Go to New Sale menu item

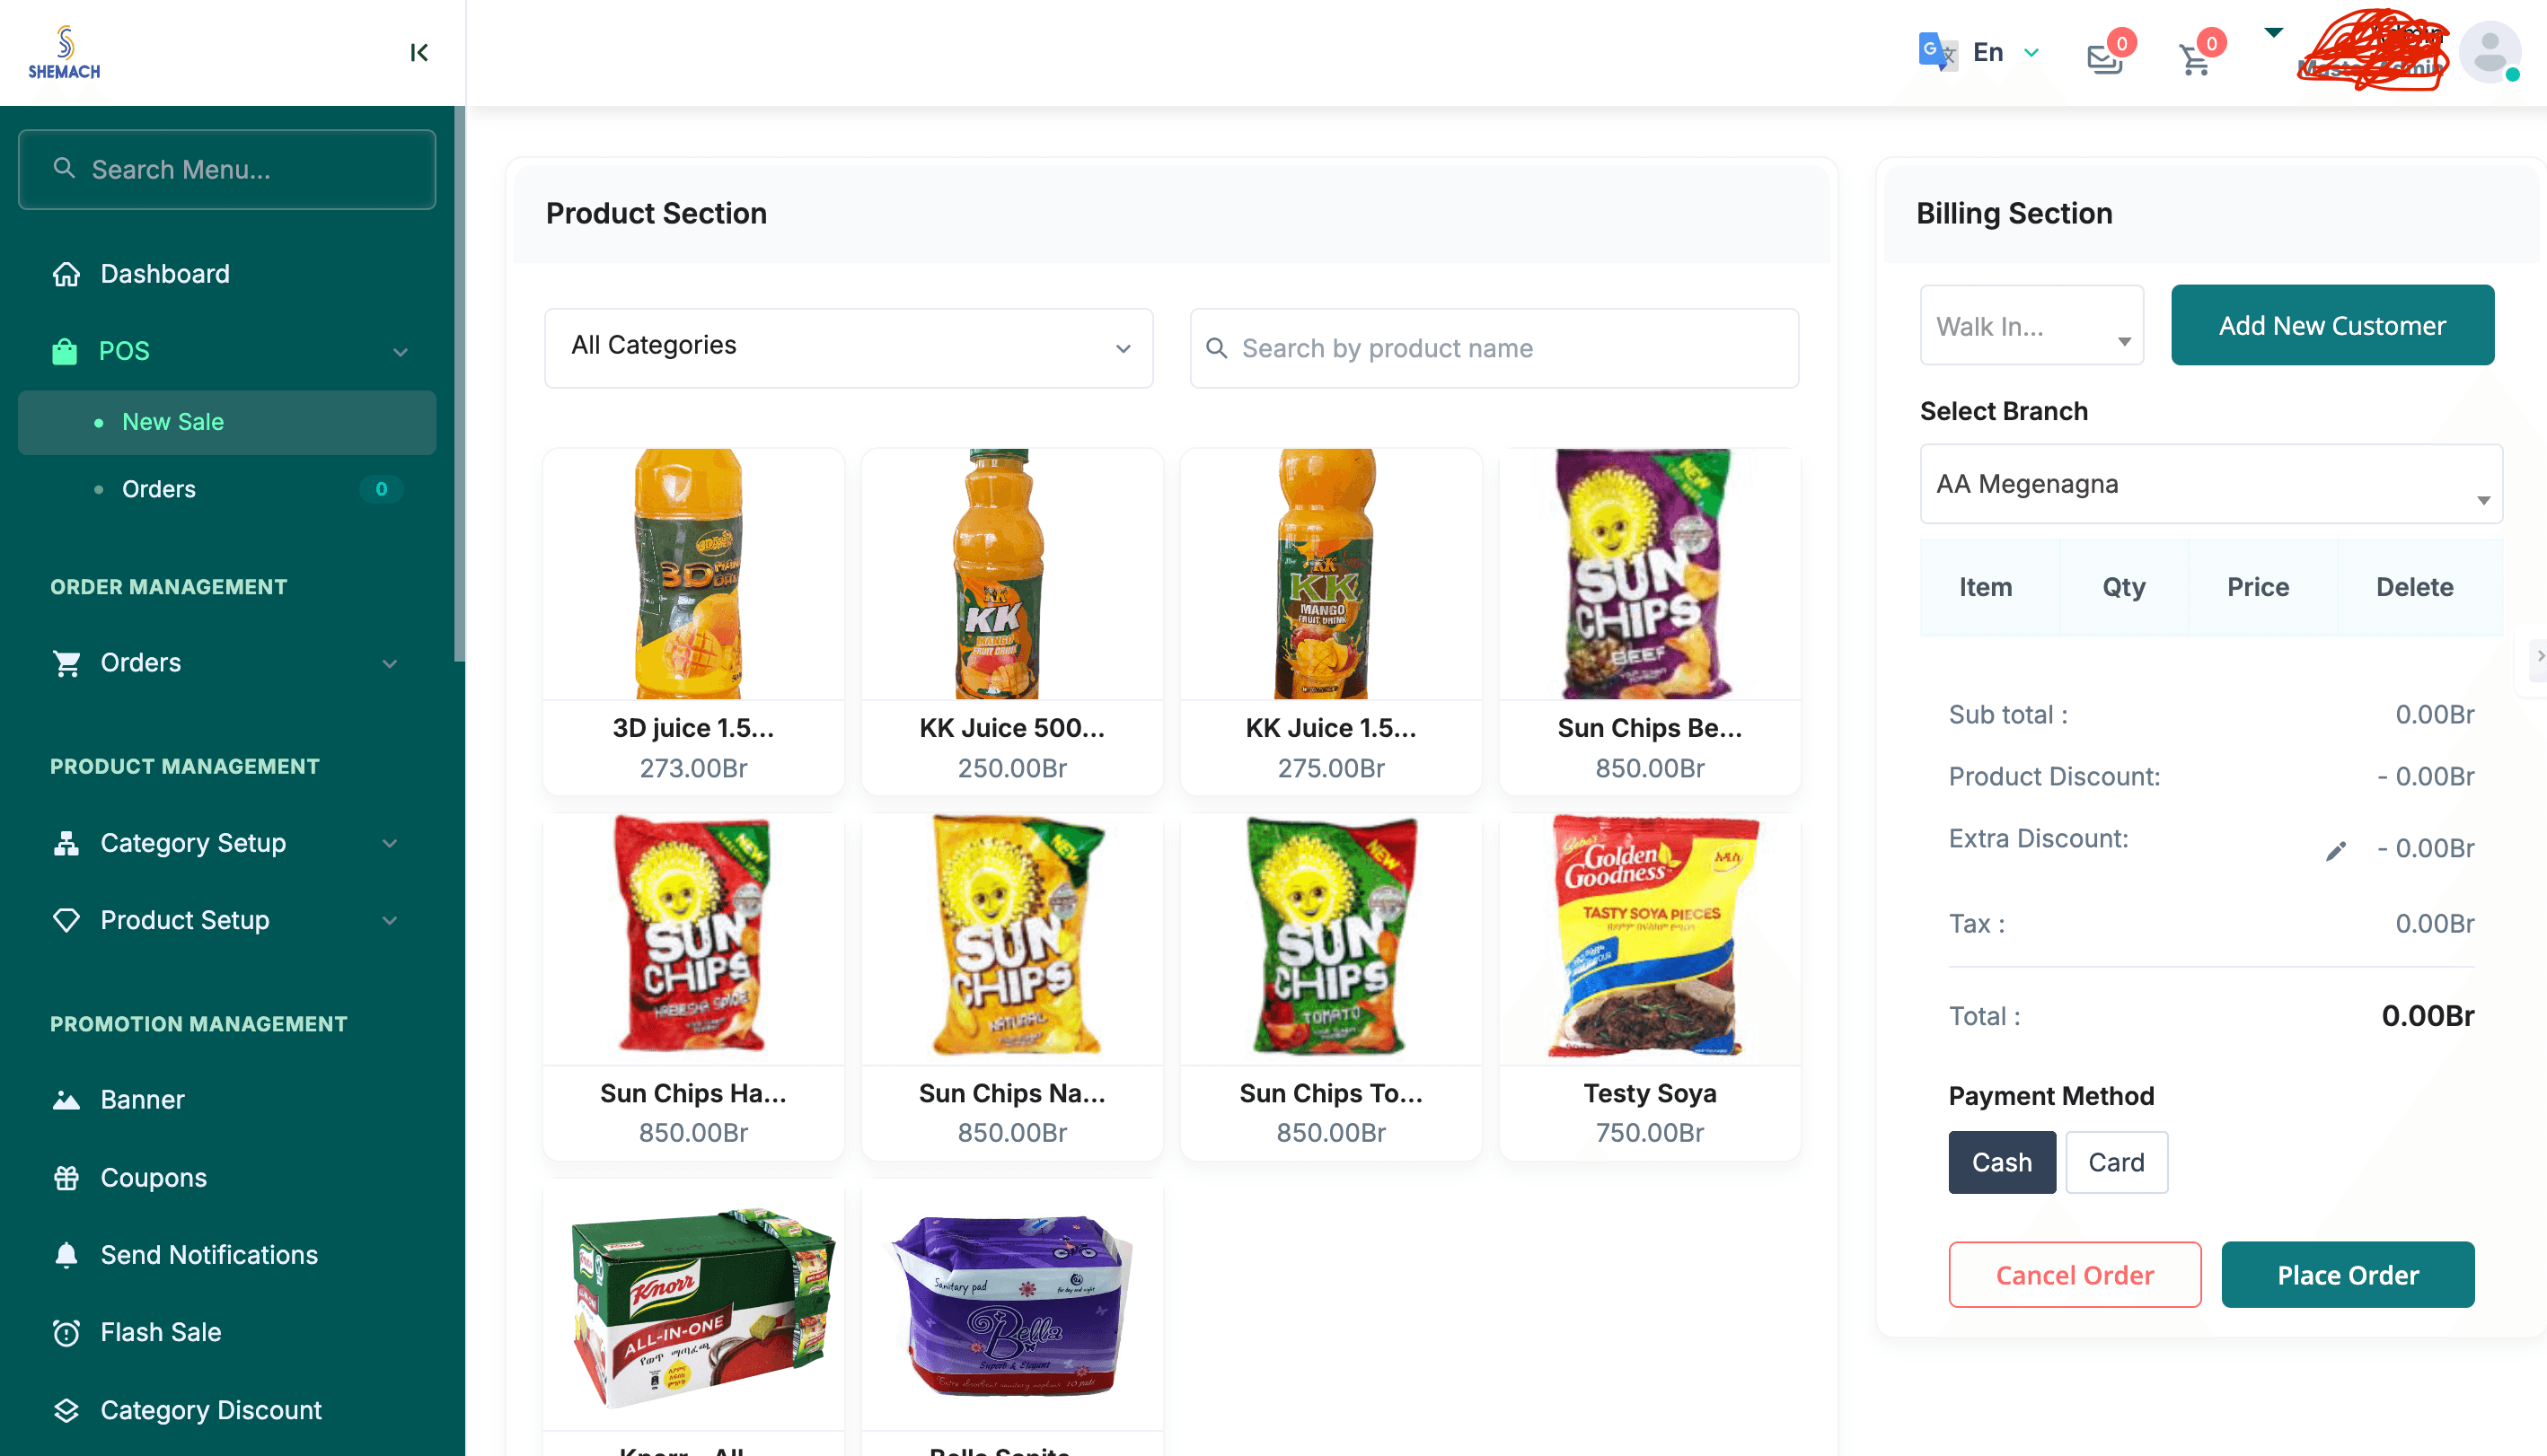click(x=173, y=422)
